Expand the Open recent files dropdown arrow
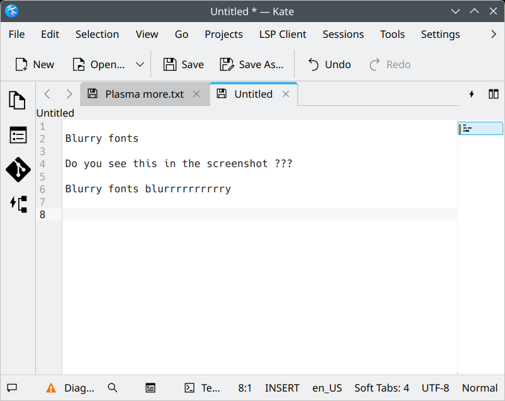Viewport: 505px width, 401px height. (140, 64)
